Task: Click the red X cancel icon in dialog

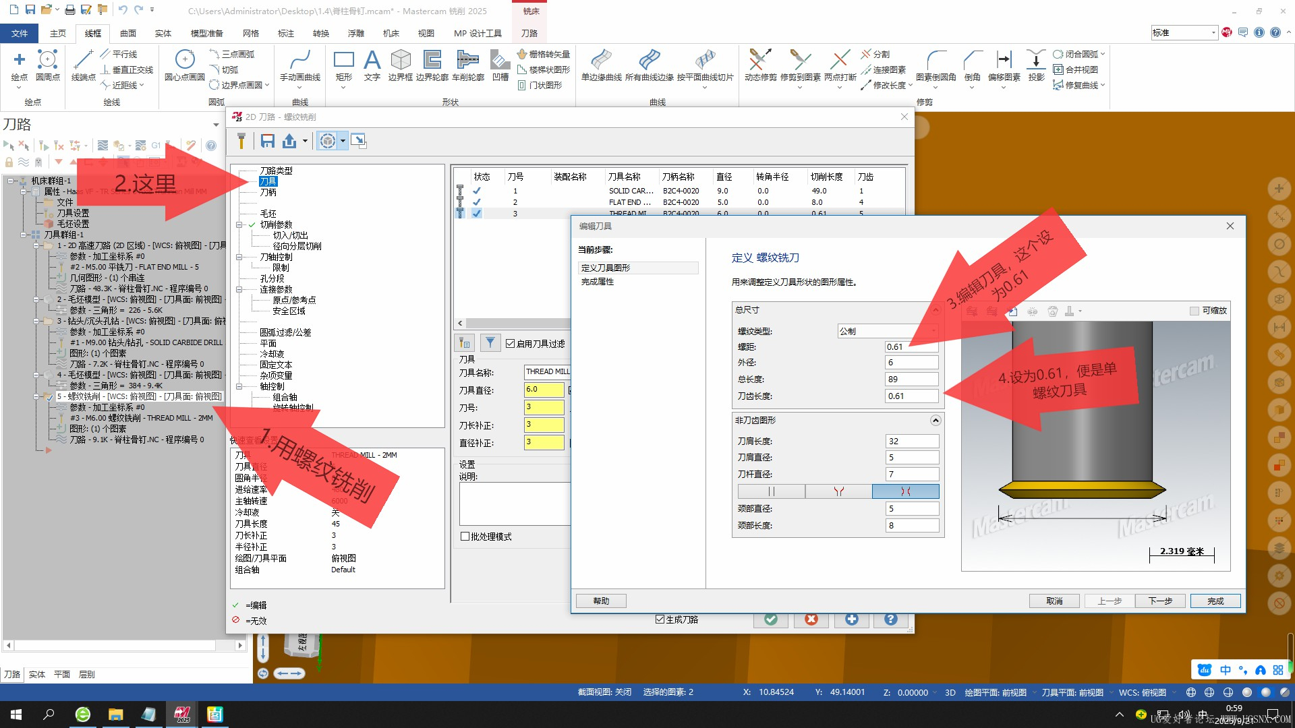Action: pyautogui.click(x=811, y=619)
